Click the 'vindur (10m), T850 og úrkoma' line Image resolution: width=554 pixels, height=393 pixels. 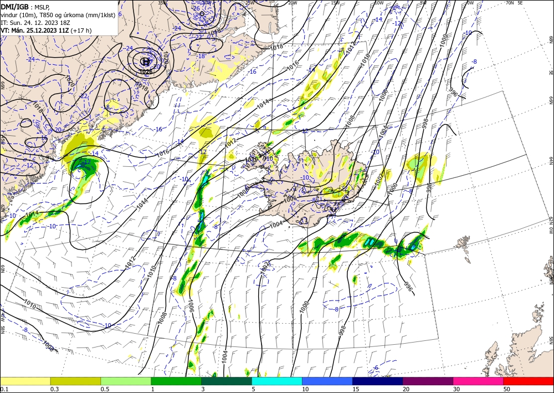tap(58, 14)
